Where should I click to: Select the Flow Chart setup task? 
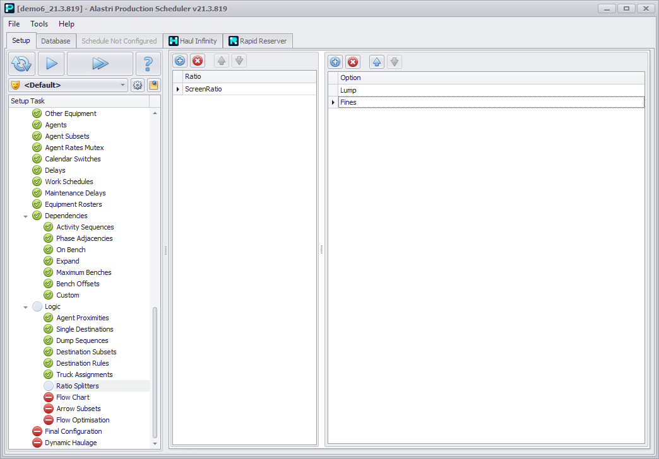point(73,397)
